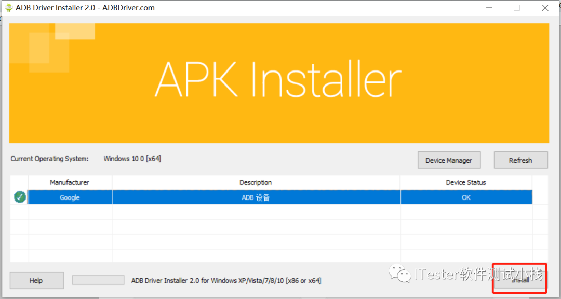Viewport: 561px width, 299px height.
Task: Minimize the ADB Driver Installer window
Action: pyautogui.click(x=488, y=8)
